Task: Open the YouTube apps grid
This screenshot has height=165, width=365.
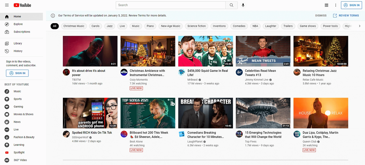Action: (326, 5)
